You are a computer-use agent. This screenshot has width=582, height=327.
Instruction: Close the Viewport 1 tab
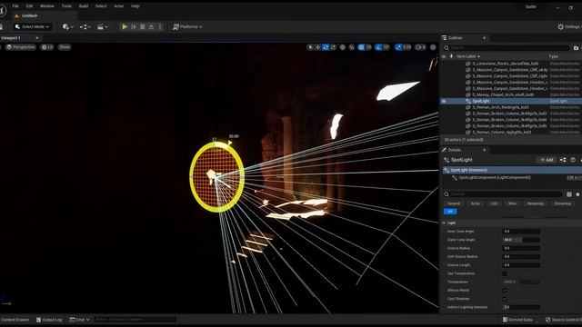click(36, 38)
